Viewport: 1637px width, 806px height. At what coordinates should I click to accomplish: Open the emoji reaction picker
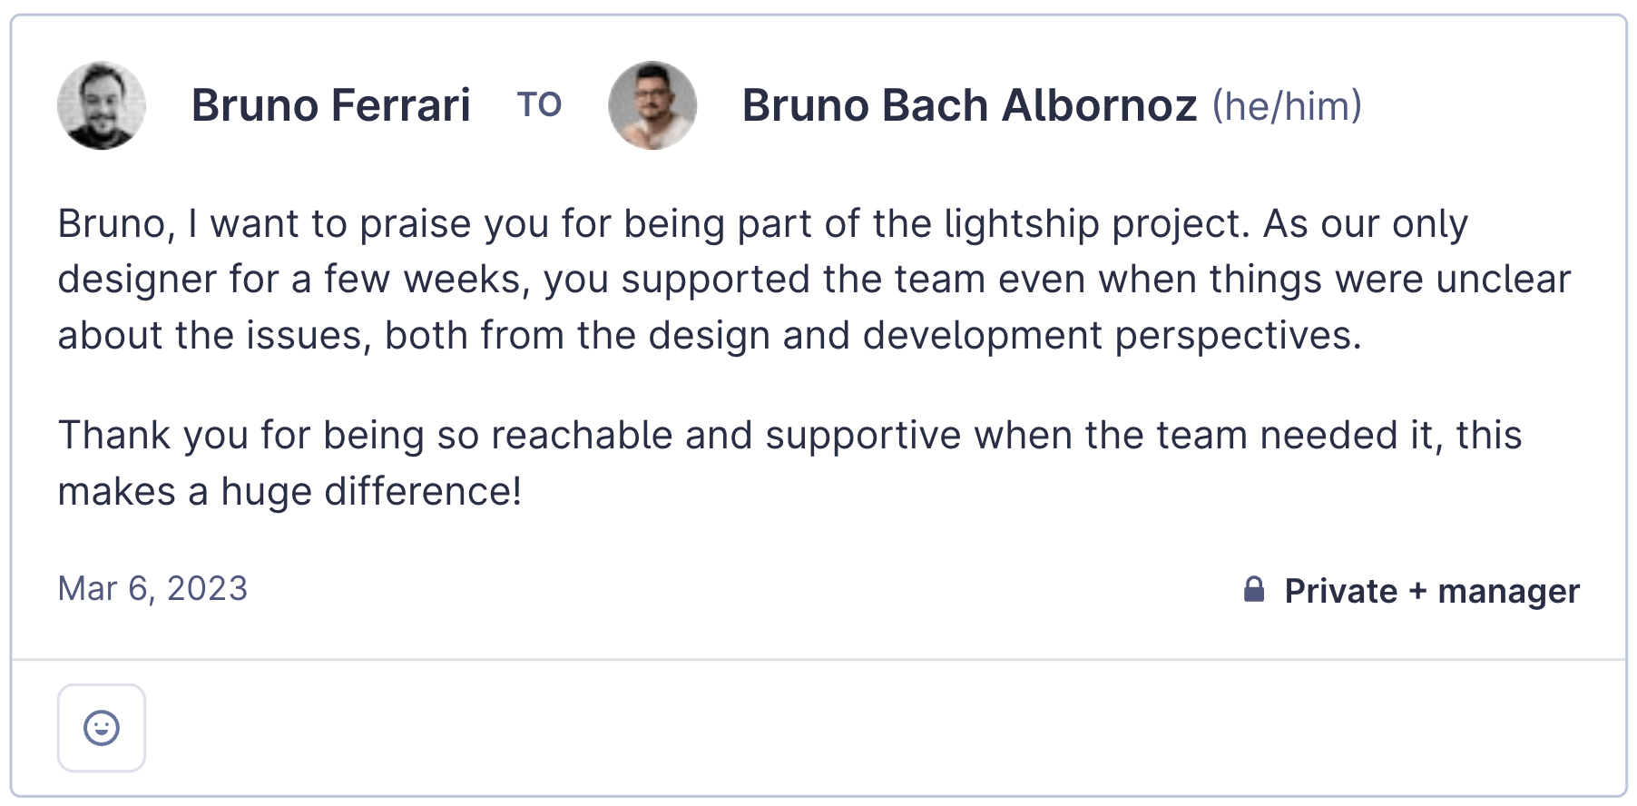pyautogui.click(x=102, y=728)
